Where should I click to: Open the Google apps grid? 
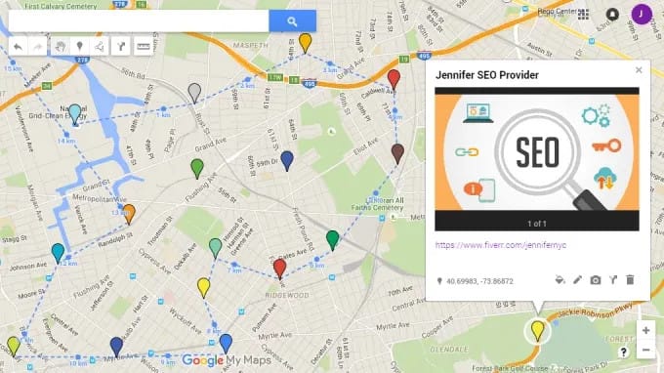pos(583,15)
